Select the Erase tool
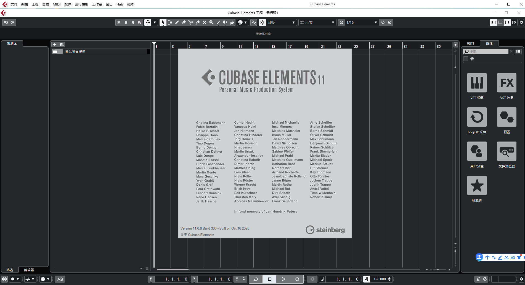525x285 pixels. (x=184, y=23)
